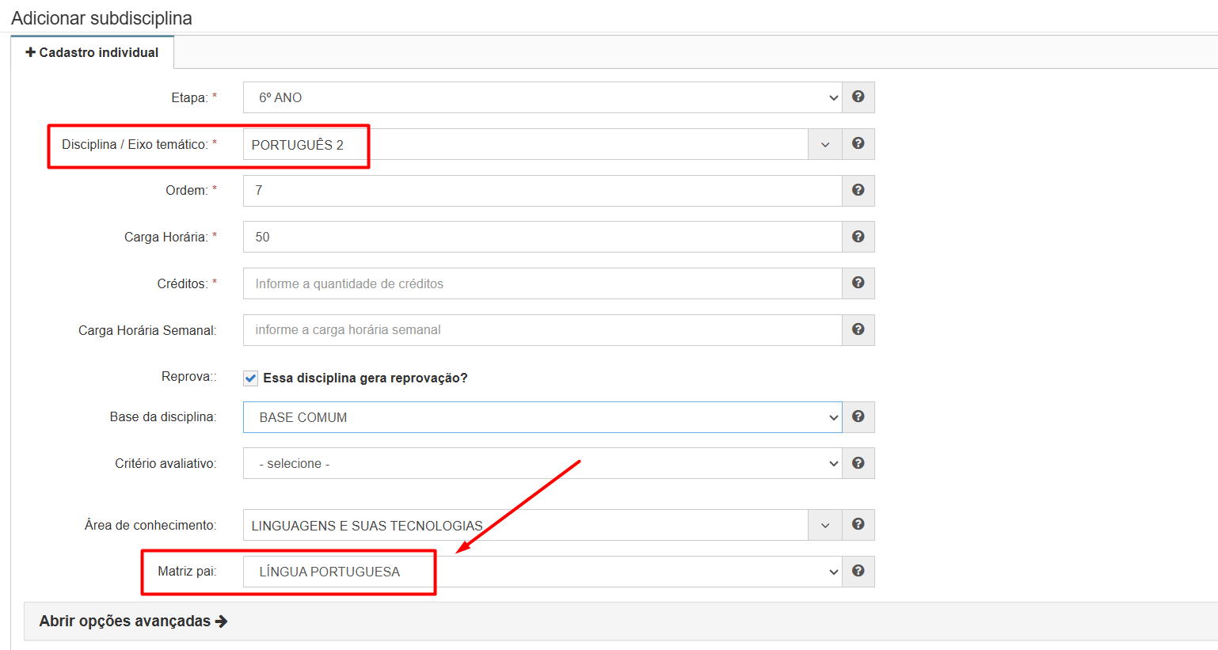The image size is (1218, 650).
Task: Select the Cadastro individual tab
Action: point(92,52)
